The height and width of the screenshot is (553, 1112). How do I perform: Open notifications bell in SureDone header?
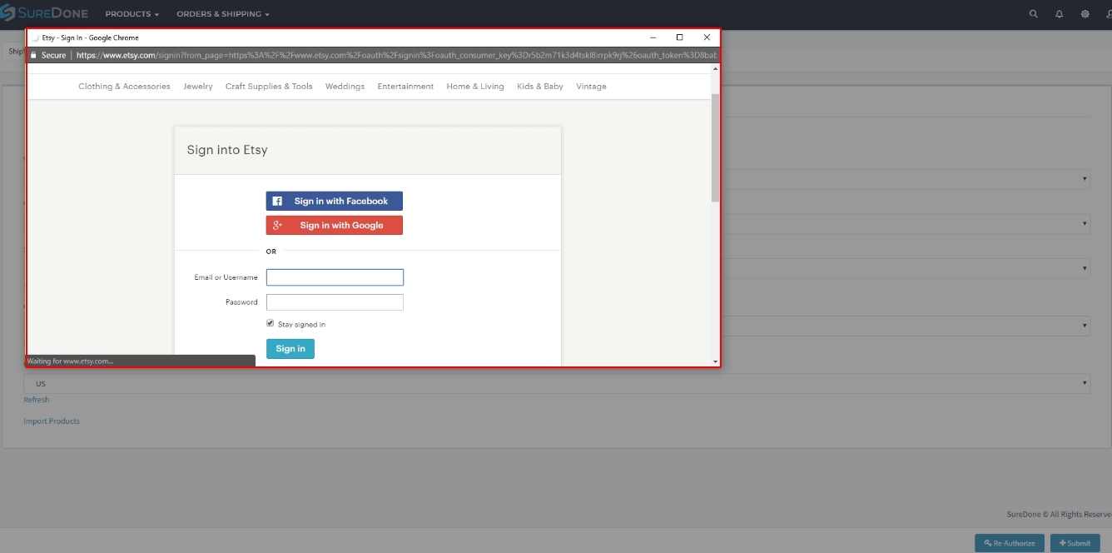(x=1060, y=14)
